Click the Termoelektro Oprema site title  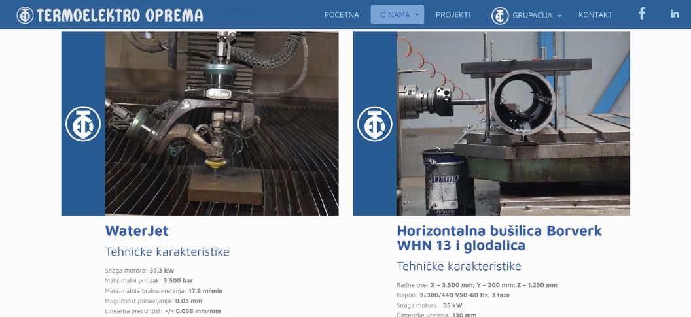120,15
